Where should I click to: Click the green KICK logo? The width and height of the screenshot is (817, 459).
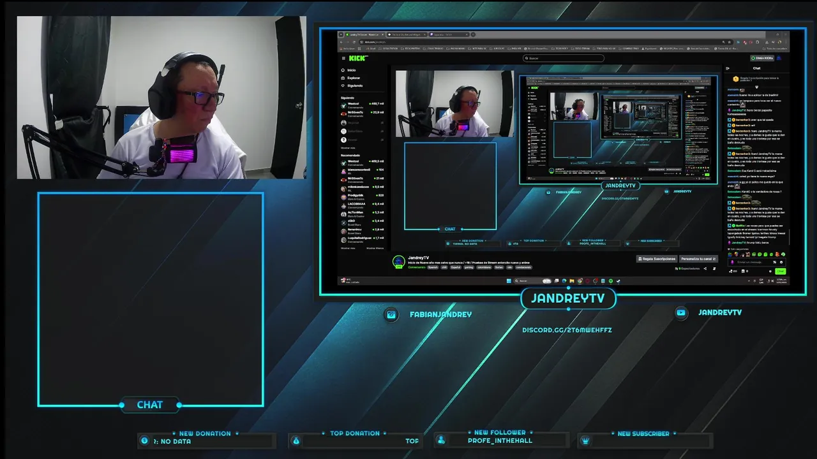pyautogui.click(x=358, y=58)
